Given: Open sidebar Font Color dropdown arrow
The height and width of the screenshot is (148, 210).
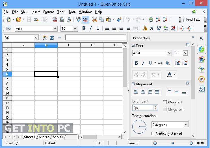Looking at the screenshot, I should coord(175,74).
